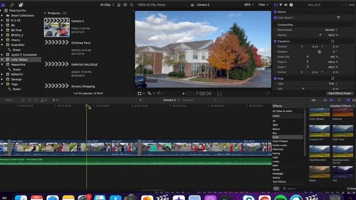
Task: Expand the Little Talkies library
Action: (2, 59)
